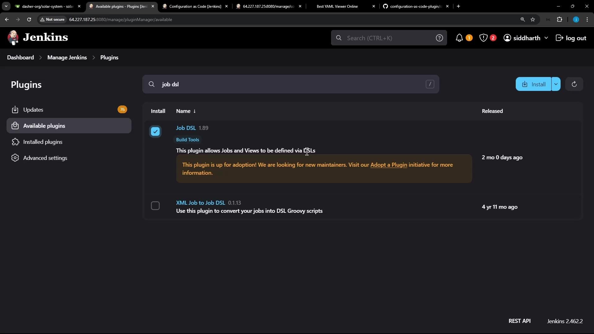Click the browser reload page icon

(29, 19)
